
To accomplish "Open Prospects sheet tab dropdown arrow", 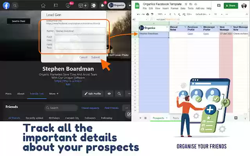I will 167,118.
